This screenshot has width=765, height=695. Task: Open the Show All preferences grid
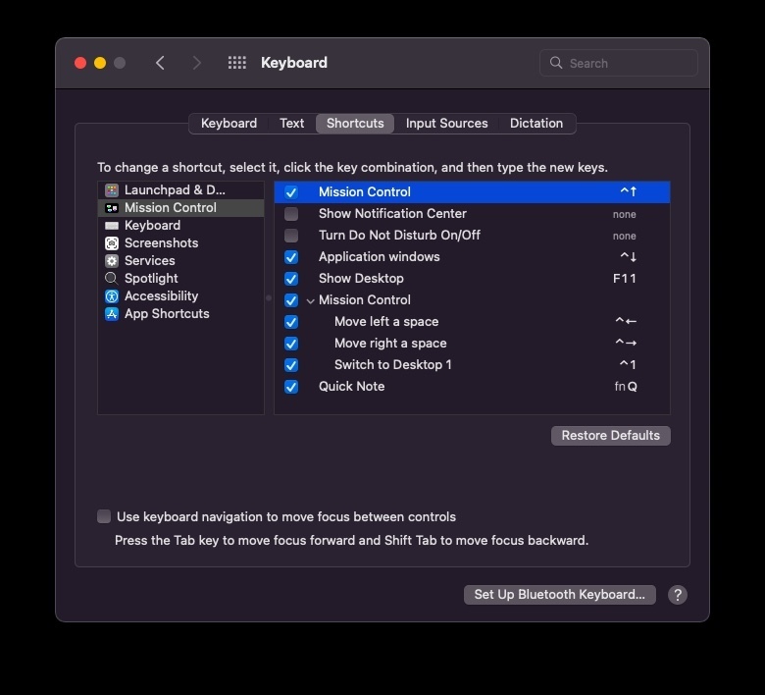(x=237, y=63)
